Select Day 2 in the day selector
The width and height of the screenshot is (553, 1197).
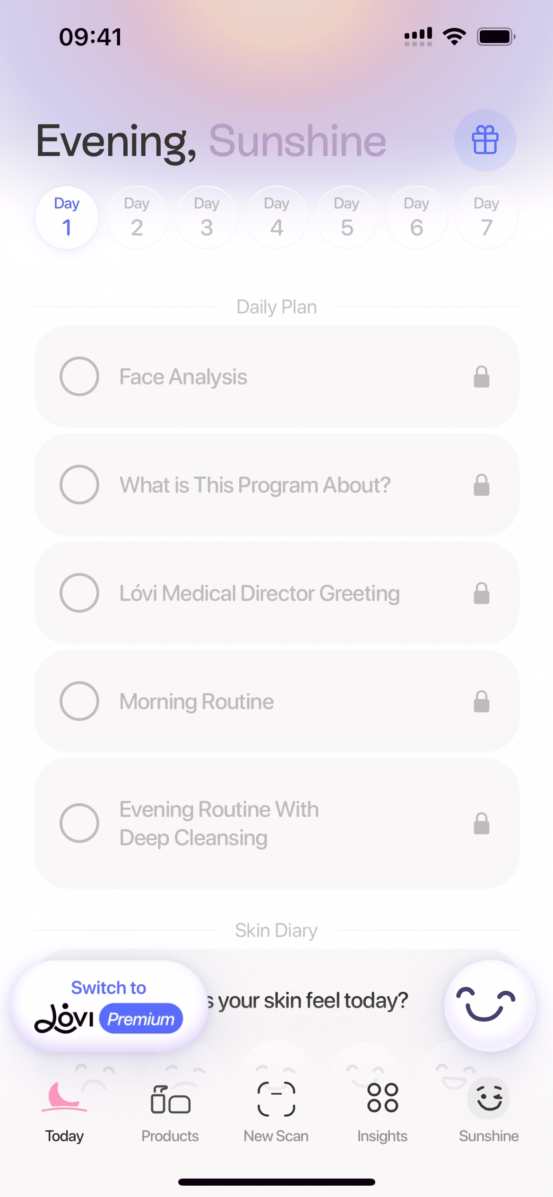137,217
